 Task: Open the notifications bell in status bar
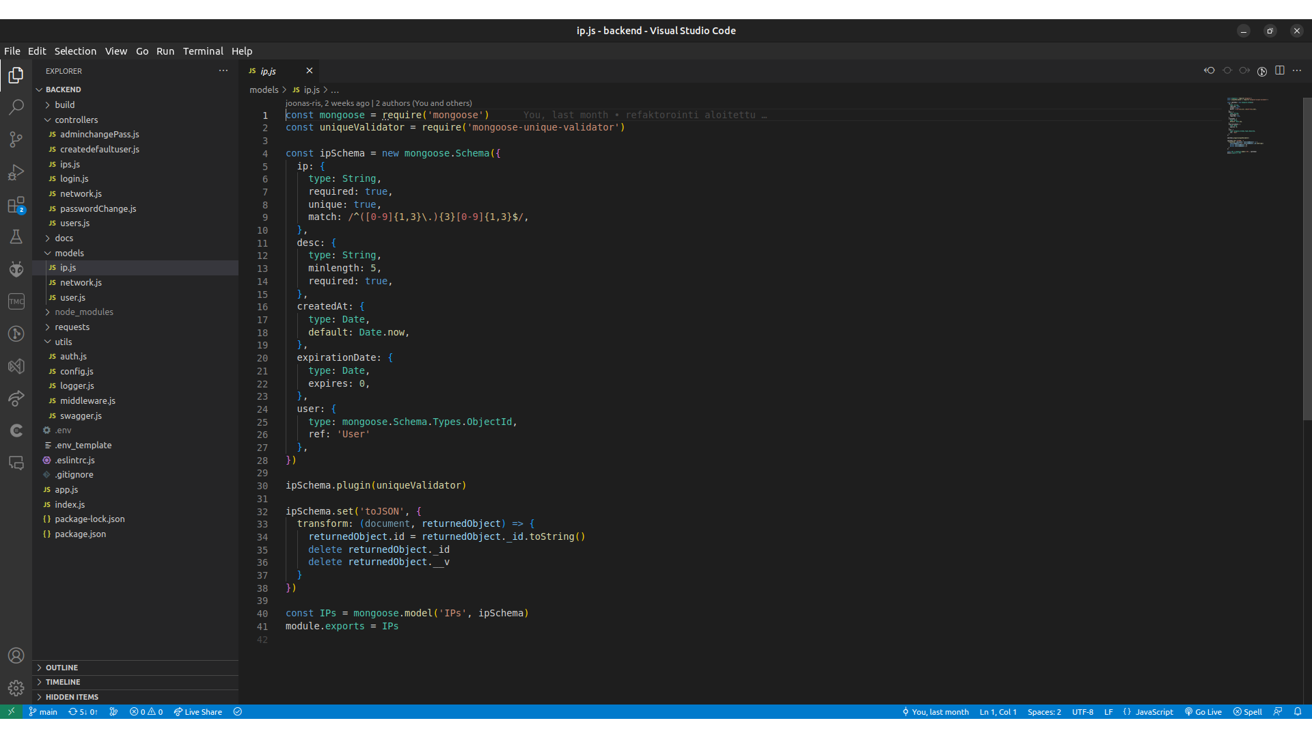(x=1297, y=712)
